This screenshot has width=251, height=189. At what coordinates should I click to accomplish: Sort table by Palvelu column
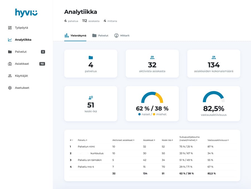(x=83, y=140)
